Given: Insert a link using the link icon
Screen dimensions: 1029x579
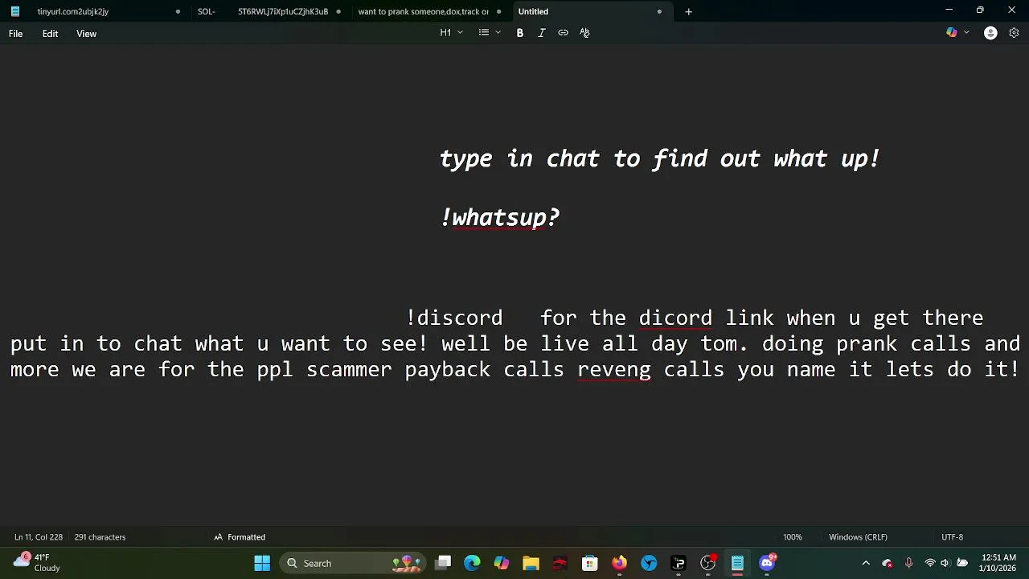Looking at the screenshot, I should 563,33.
